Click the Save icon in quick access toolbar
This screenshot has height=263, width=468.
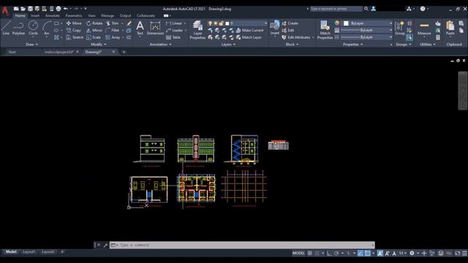[30, 9]
